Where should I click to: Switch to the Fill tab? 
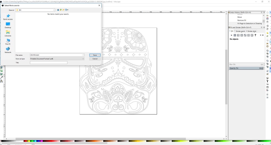231,31
